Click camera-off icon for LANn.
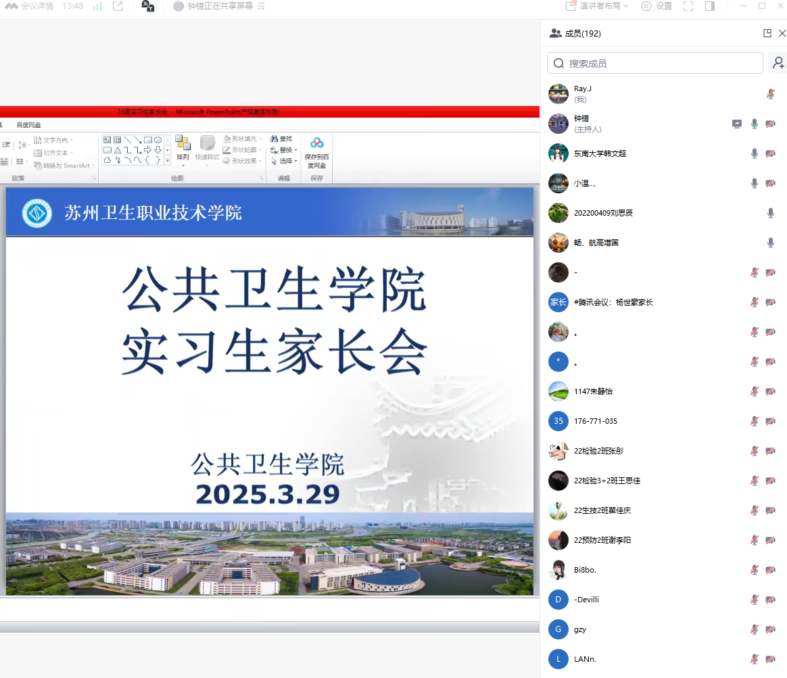The width and height of the screenshot is (787, 678). click(771, 659)
